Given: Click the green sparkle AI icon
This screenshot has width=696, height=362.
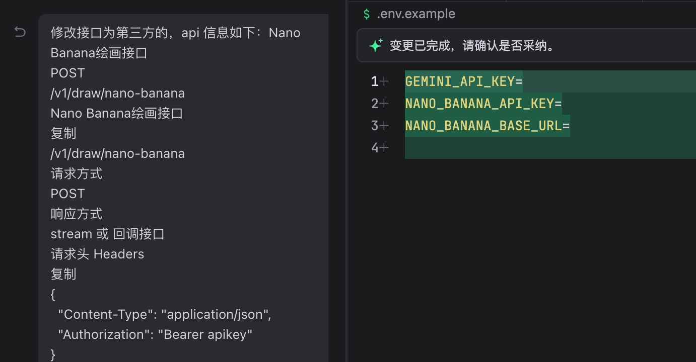Looking at the screenshot, I should [x=376, y=46].
